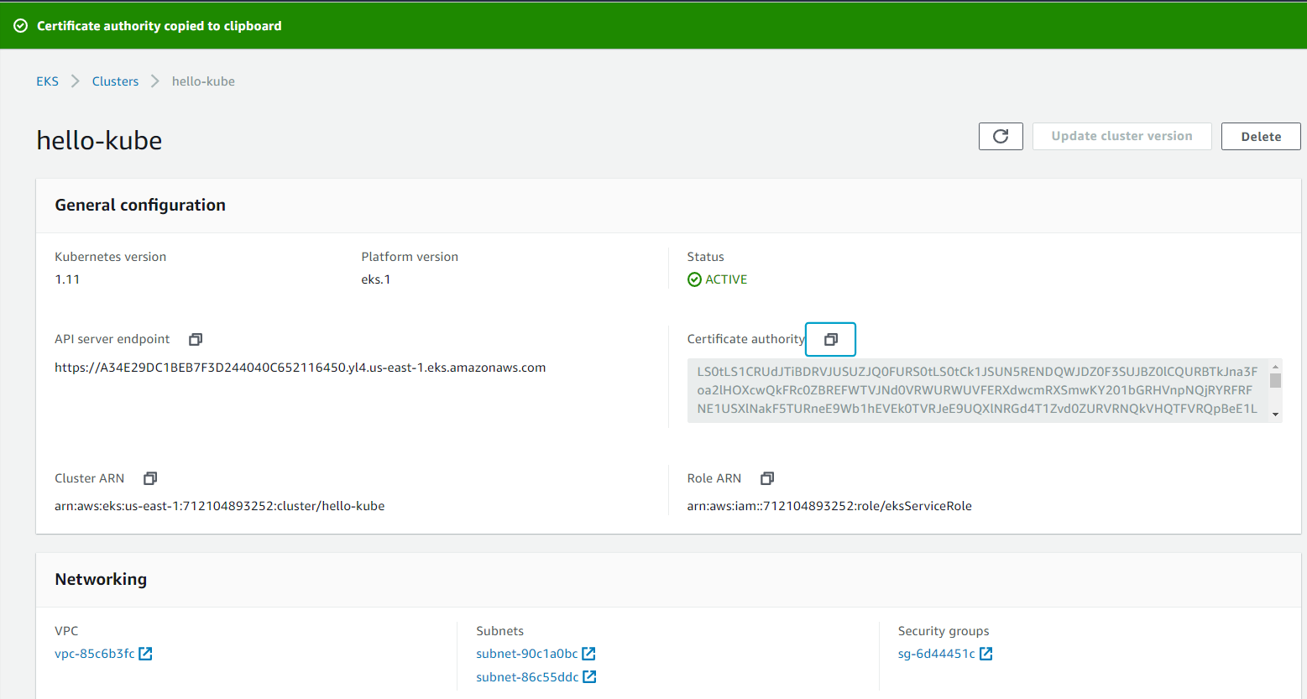
Task: Click scroll up arrow in certificate box
Action: click(1275, 367)
